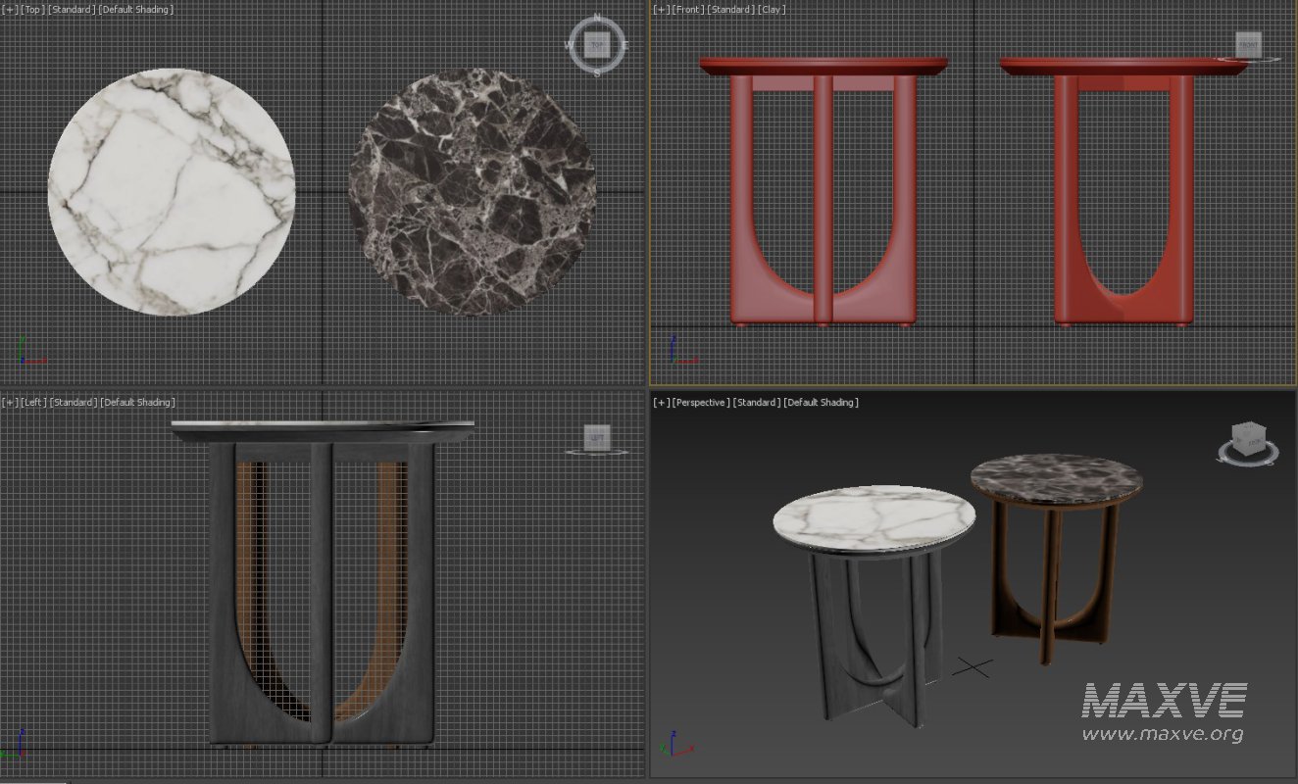This screenshot has height=784, width=1298.
Task: Open the Perspective point-of-view menu
Action: 703,402
